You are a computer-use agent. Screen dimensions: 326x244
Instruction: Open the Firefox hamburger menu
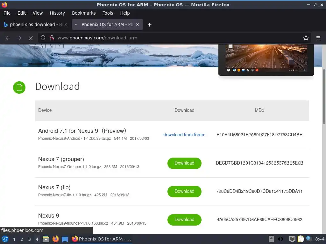point(318,38)
